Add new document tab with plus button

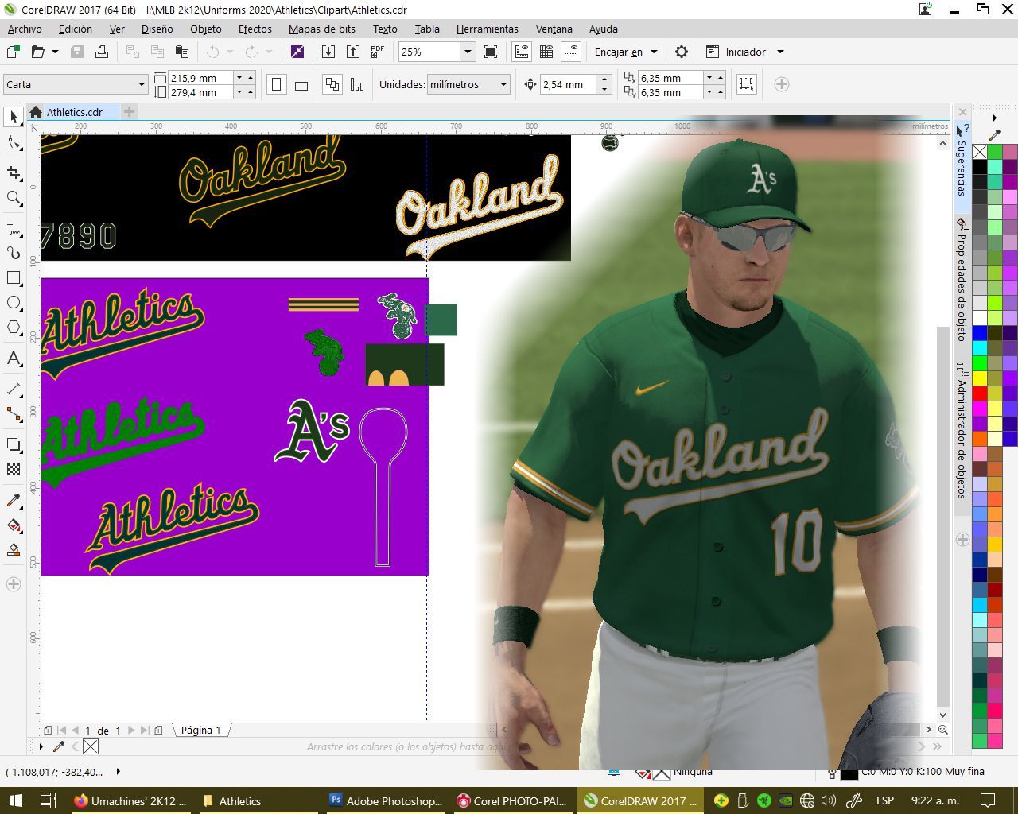click(x=129, y=112)
